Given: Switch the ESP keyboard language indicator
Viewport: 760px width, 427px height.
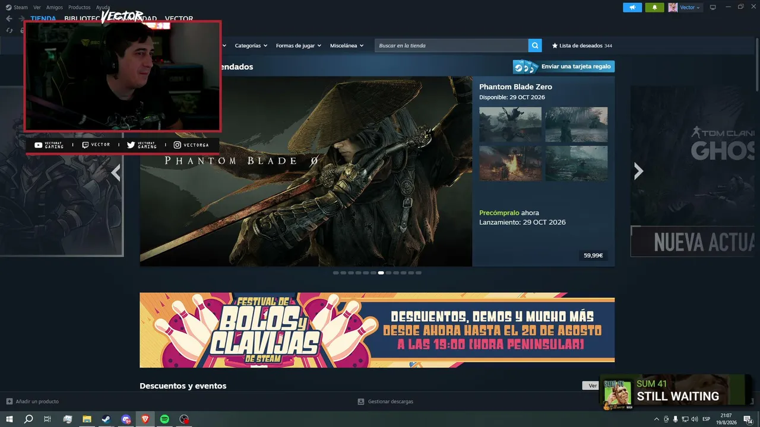Looking at the screenshot, I should (707, 419).
